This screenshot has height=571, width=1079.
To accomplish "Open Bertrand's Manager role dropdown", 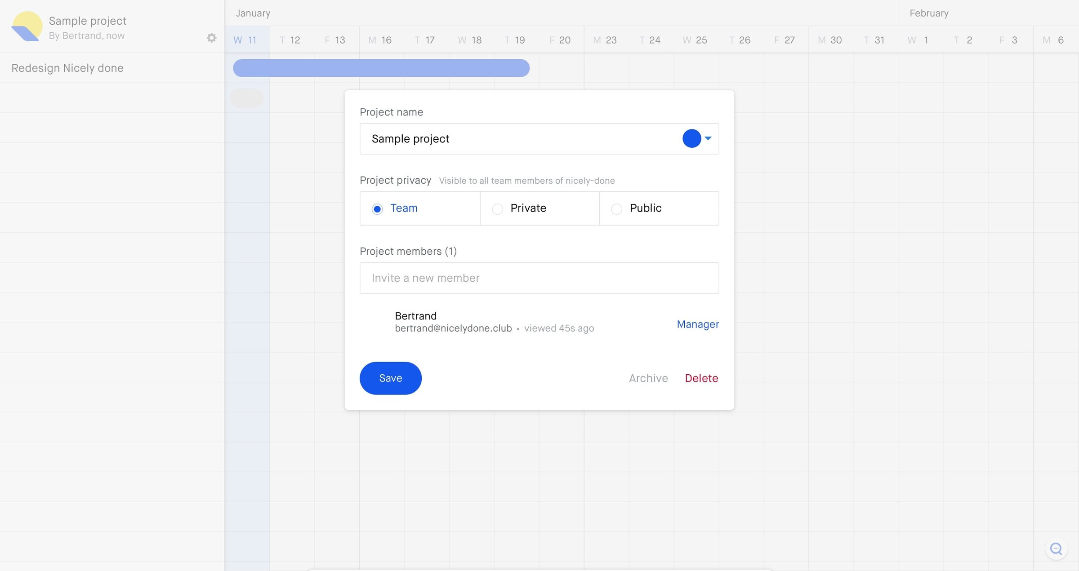I will pyautogui.click(x=698, y=324).
